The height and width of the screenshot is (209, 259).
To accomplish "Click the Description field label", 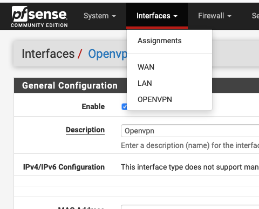I will pyautogui.click(x=85, y=130).
